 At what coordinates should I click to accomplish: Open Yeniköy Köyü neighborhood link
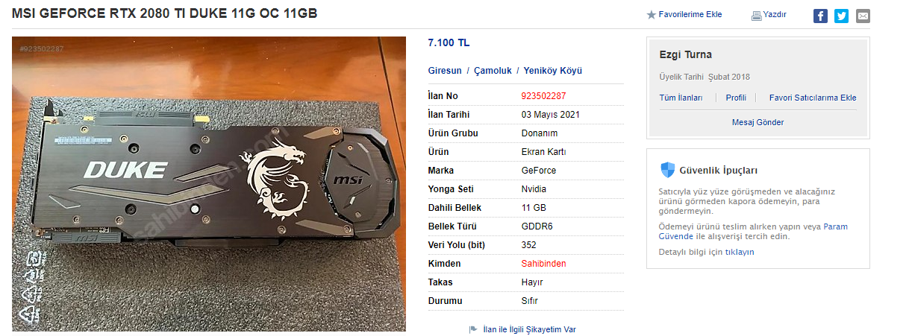click(553, 71)
